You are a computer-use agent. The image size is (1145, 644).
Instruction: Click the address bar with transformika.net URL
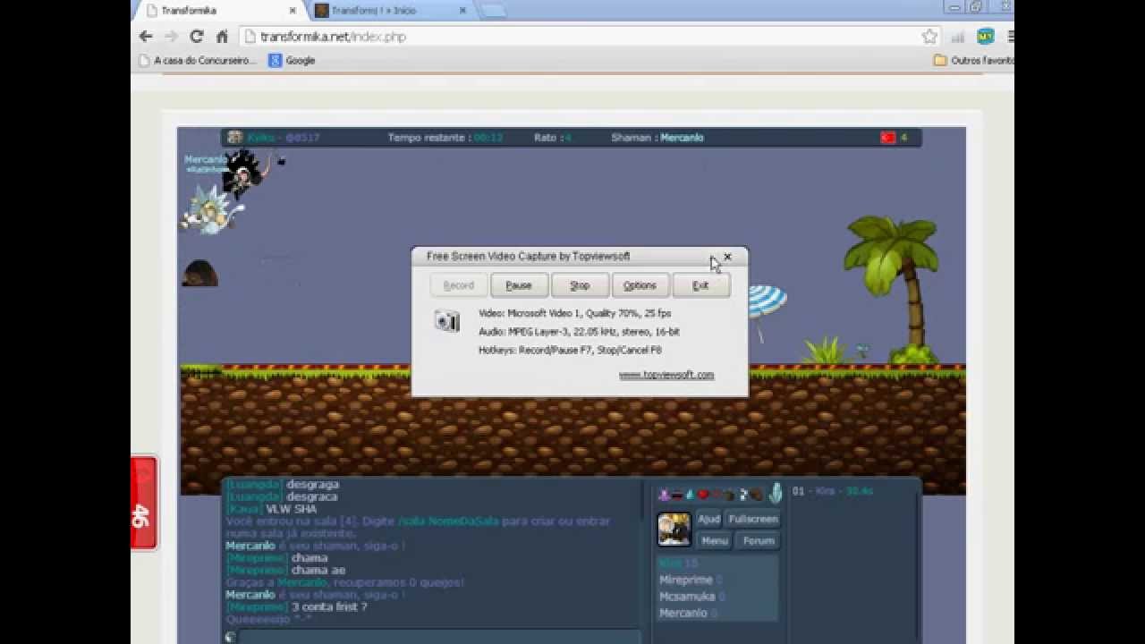pyautogui.click(x=589, y=37)
